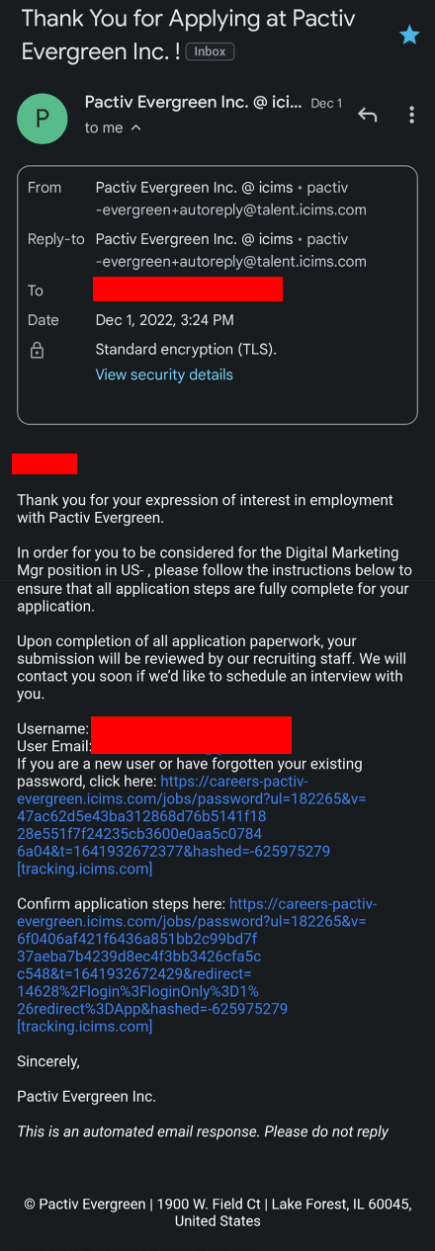Tap the Standard encryption (TLS) text
435x1251 pixels.
[186, 349]
